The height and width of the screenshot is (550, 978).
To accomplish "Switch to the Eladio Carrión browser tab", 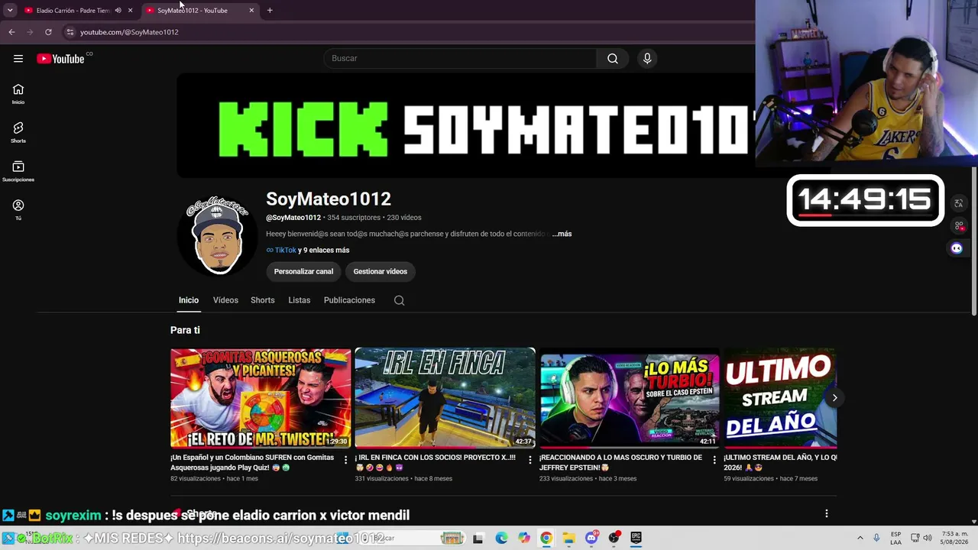I will click(x=73, y=11).
